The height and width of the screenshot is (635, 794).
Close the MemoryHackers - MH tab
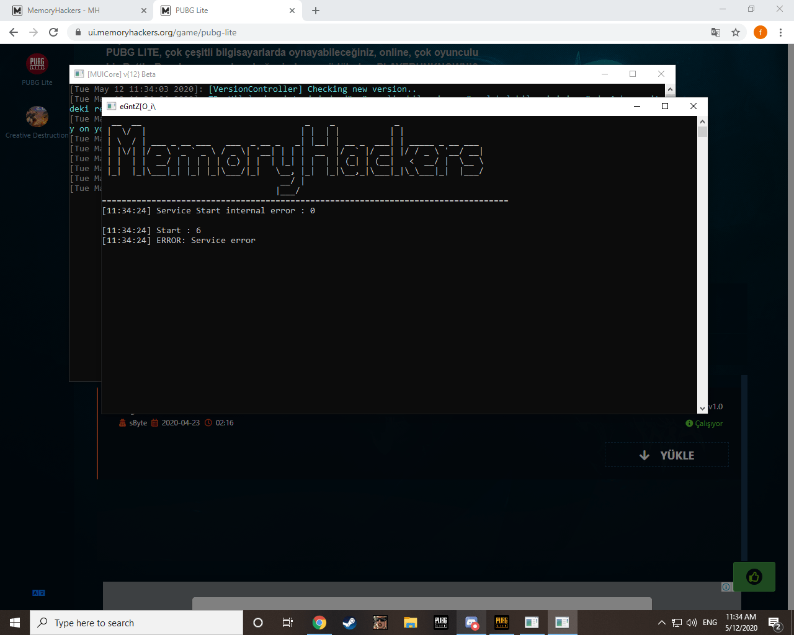point(143,11)
